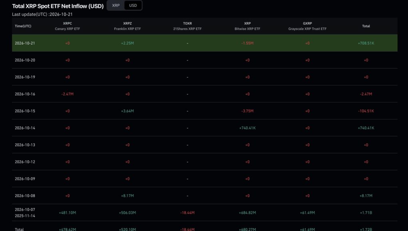Click the Total XRP Spot ETF Net Inflow title

point(58,6)
